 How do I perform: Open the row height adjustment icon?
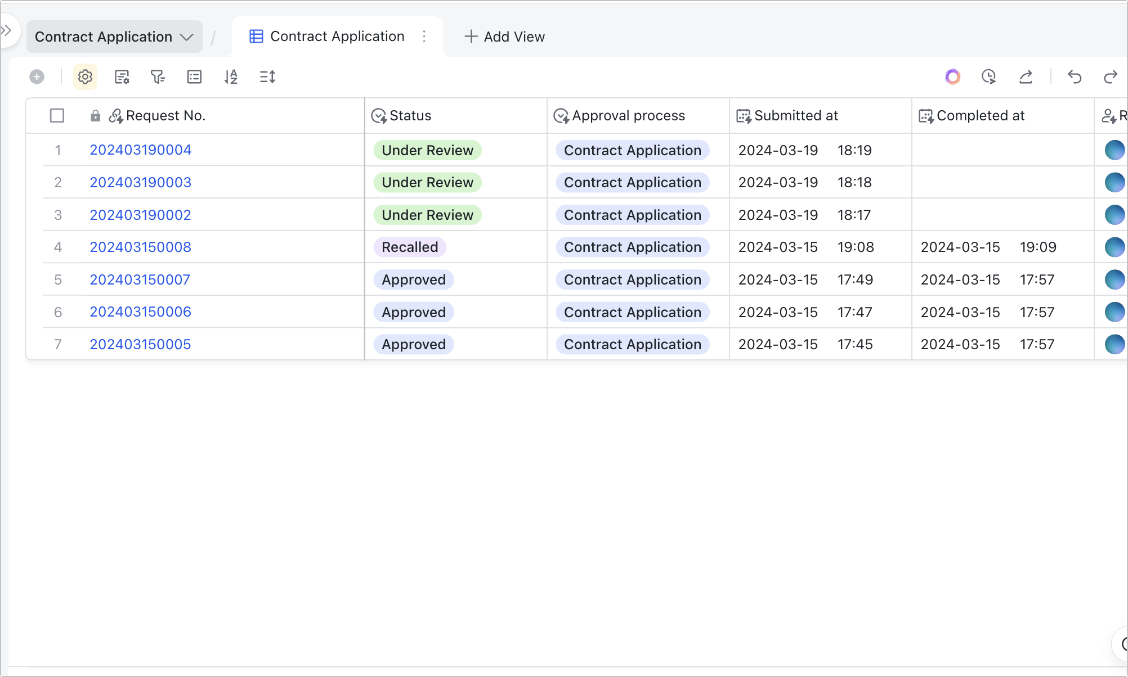267,77
